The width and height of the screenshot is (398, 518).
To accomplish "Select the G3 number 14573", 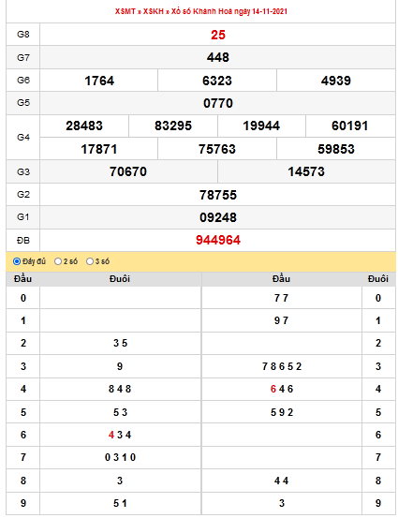I will (306, 171).
